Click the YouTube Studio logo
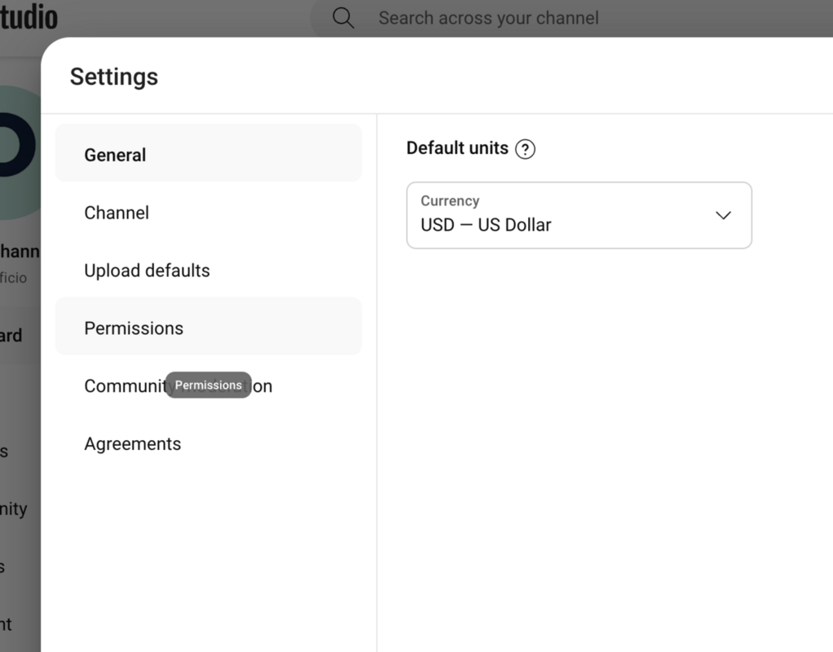Viewport: 833px width, 652px height. click(29, 17)
